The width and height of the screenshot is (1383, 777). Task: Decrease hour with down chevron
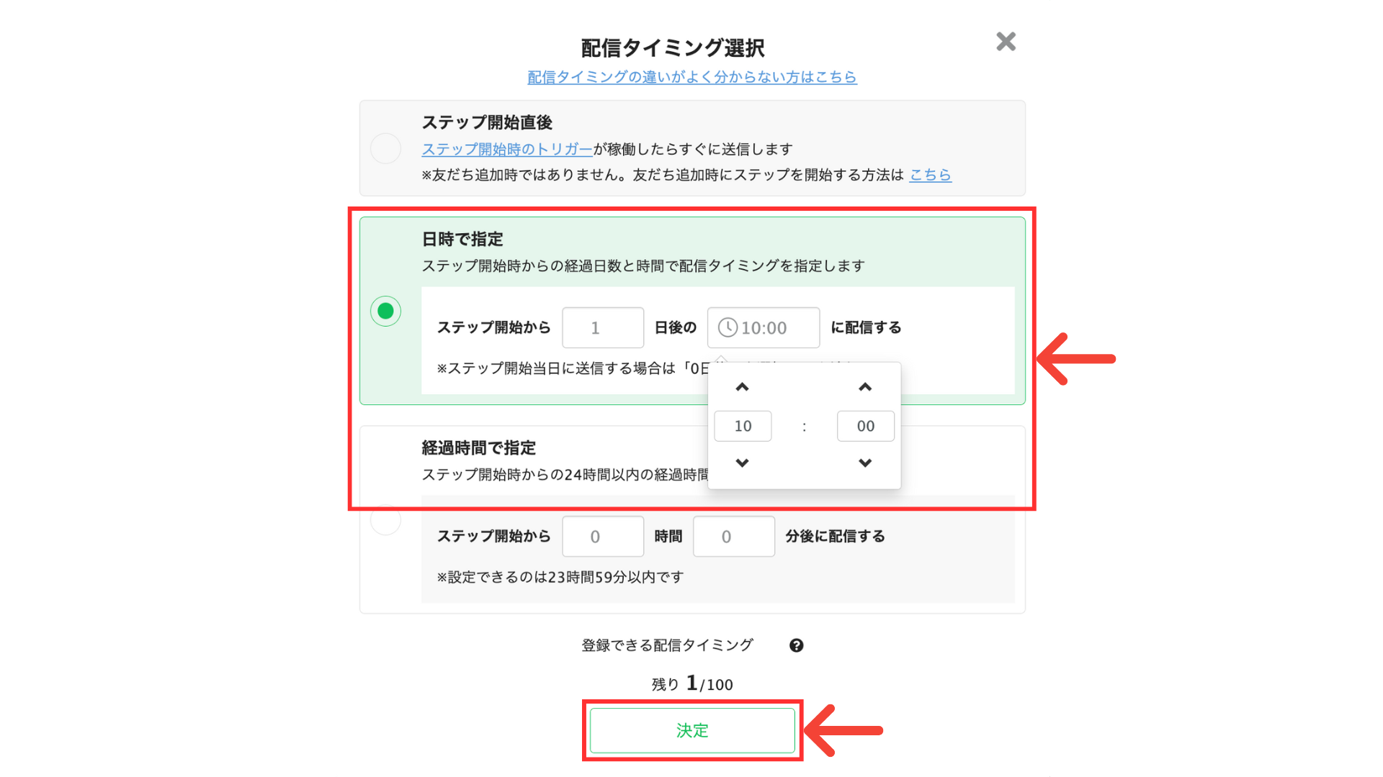742,463
